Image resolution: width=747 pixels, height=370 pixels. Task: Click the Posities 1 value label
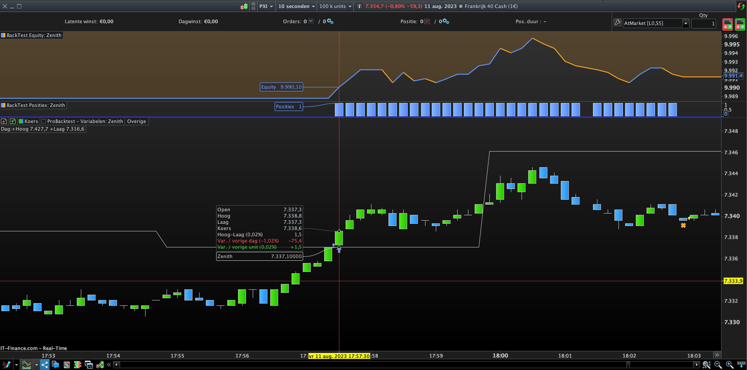[289, 107]
